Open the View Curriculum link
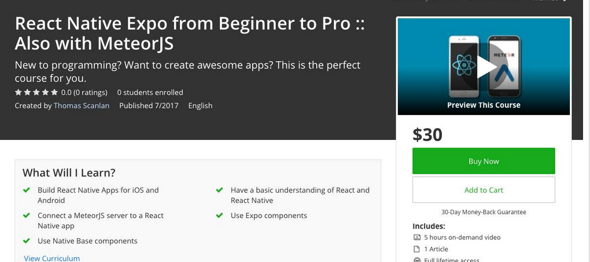 click(x=52, y=258)
